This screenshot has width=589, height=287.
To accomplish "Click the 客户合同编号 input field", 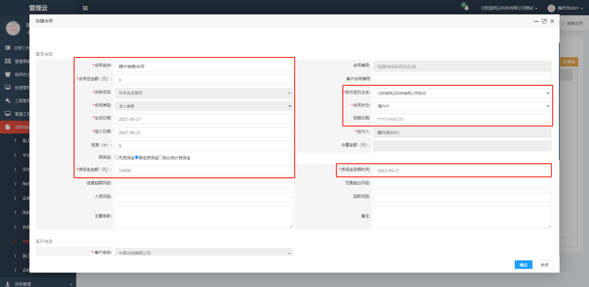I will (x=462, y=79).
